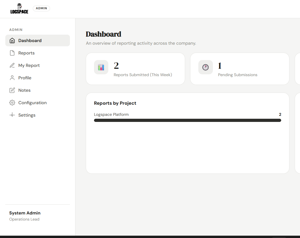Image resolution: width=300 pixels, height=238 pixels.
Task: Click the Logspace Platform progress bar
Action: pos(187,120)
